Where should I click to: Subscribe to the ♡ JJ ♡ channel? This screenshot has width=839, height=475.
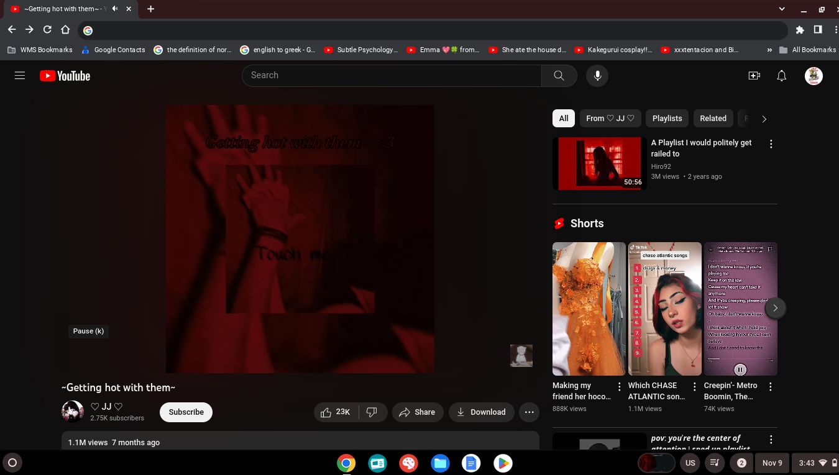186,412
